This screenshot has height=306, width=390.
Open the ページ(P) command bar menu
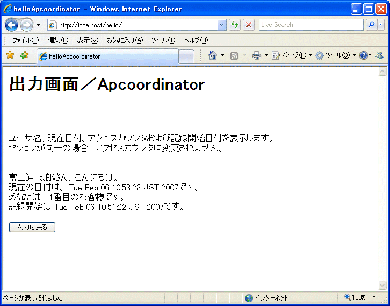(x=292, y=55)
